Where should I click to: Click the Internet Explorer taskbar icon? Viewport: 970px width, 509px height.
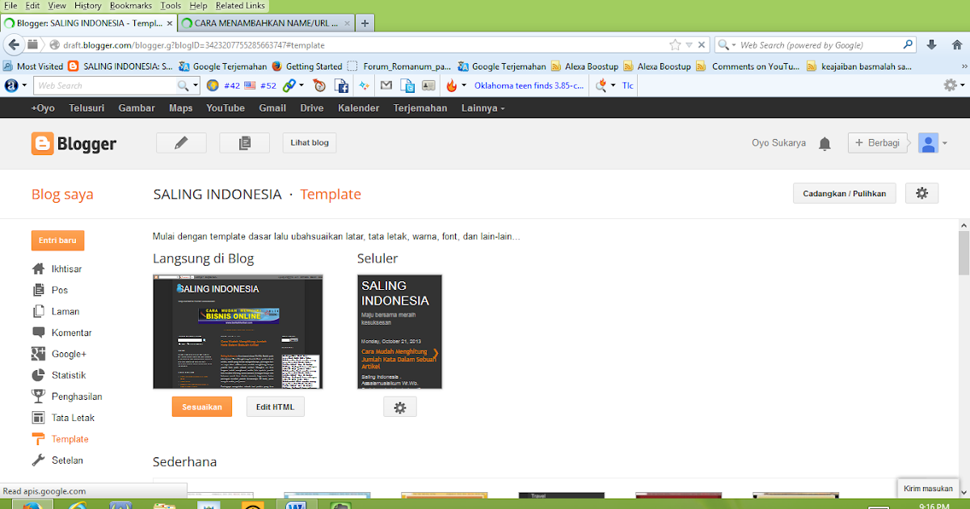coord(77,506)
